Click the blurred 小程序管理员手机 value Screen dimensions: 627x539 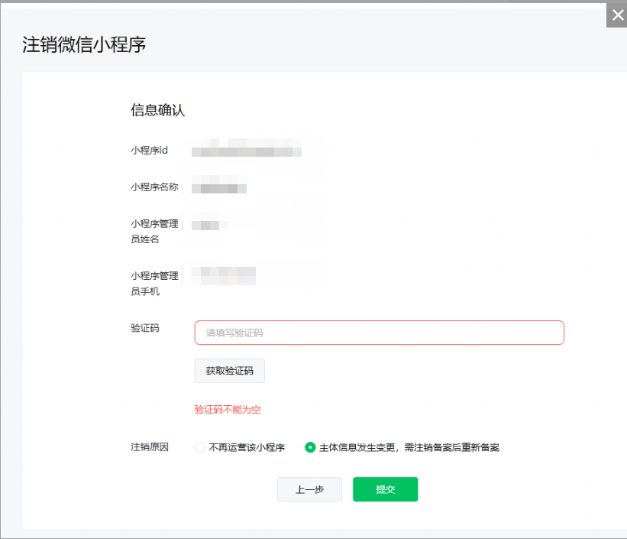click(224, 276)
